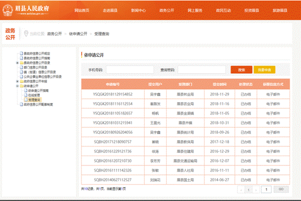The image size is (301, 201).
Task: Click application number SQBH20140627112527
Action: (113, 180)
